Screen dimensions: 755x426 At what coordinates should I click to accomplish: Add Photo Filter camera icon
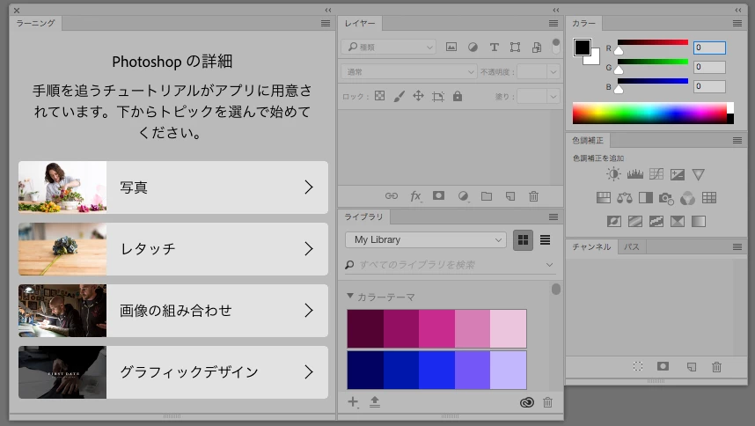coord(666,198)
